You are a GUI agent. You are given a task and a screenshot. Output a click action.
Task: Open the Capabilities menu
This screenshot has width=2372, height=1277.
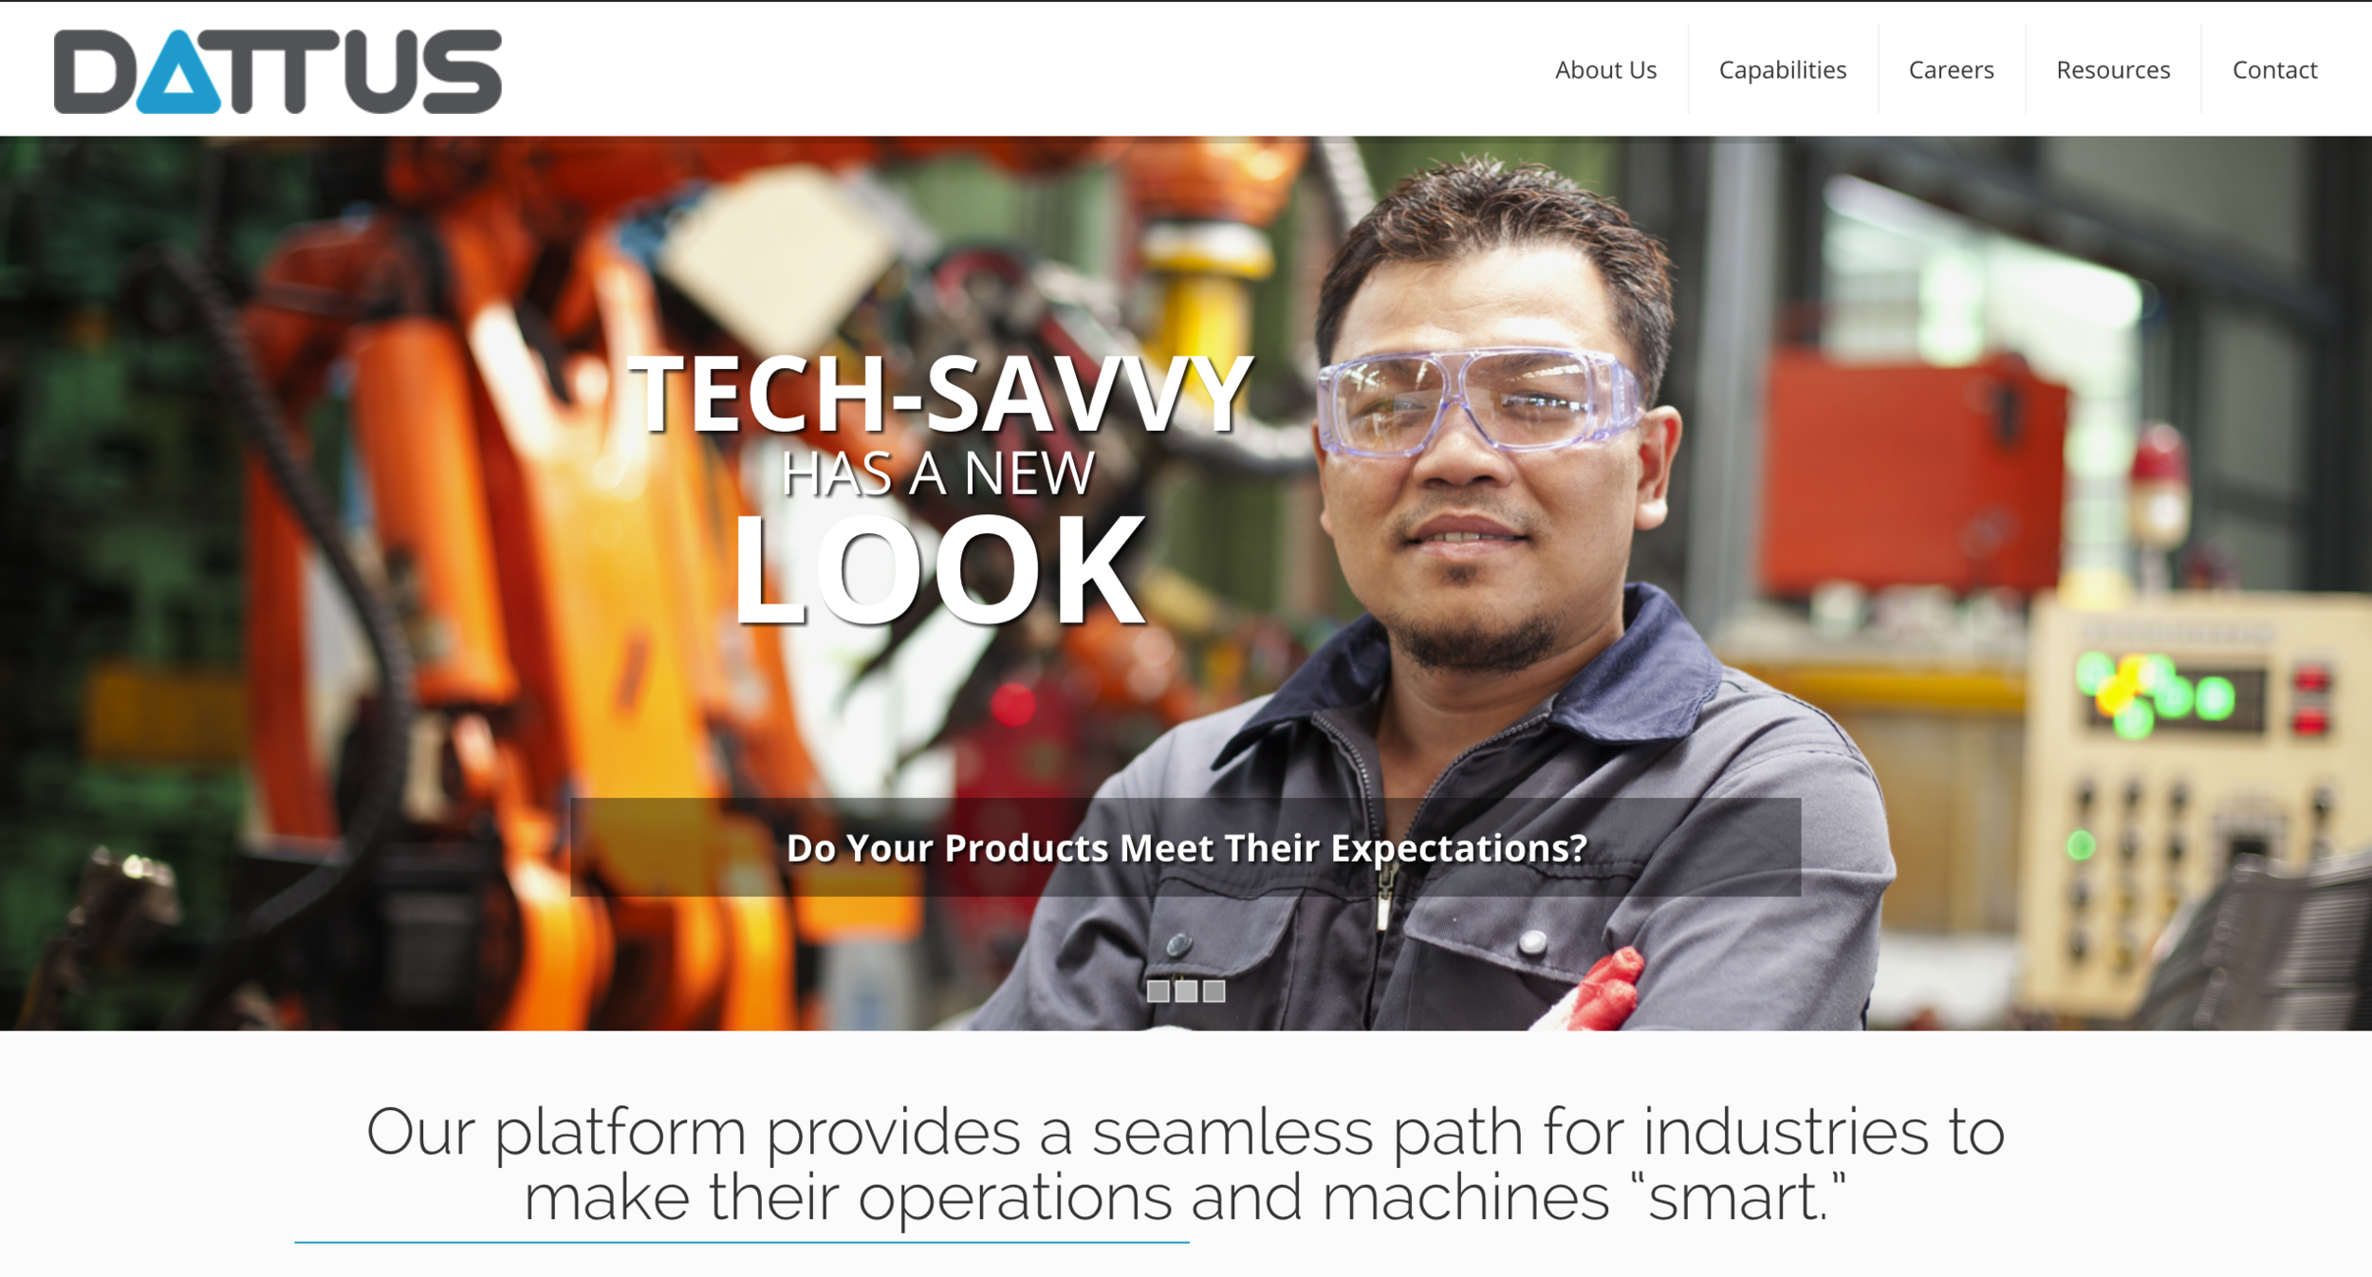(x=1783, y=70)
